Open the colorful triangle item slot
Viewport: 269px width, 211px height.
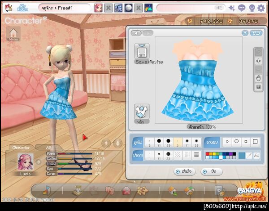point(148,8)
